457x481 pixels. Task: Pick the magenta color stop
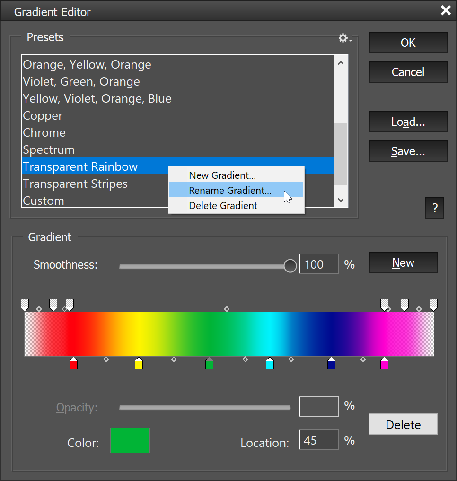pos(384,364)
